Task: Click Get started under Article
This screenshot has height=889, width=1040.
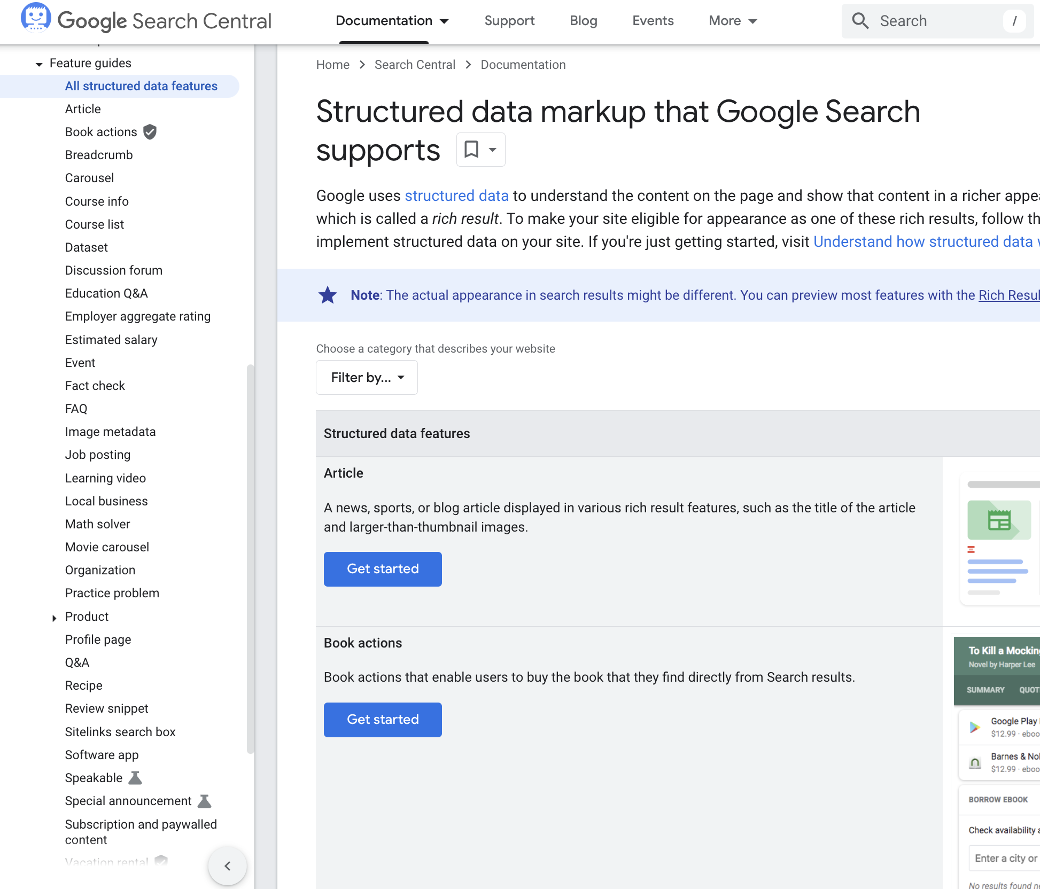Action: click(383, 569)
